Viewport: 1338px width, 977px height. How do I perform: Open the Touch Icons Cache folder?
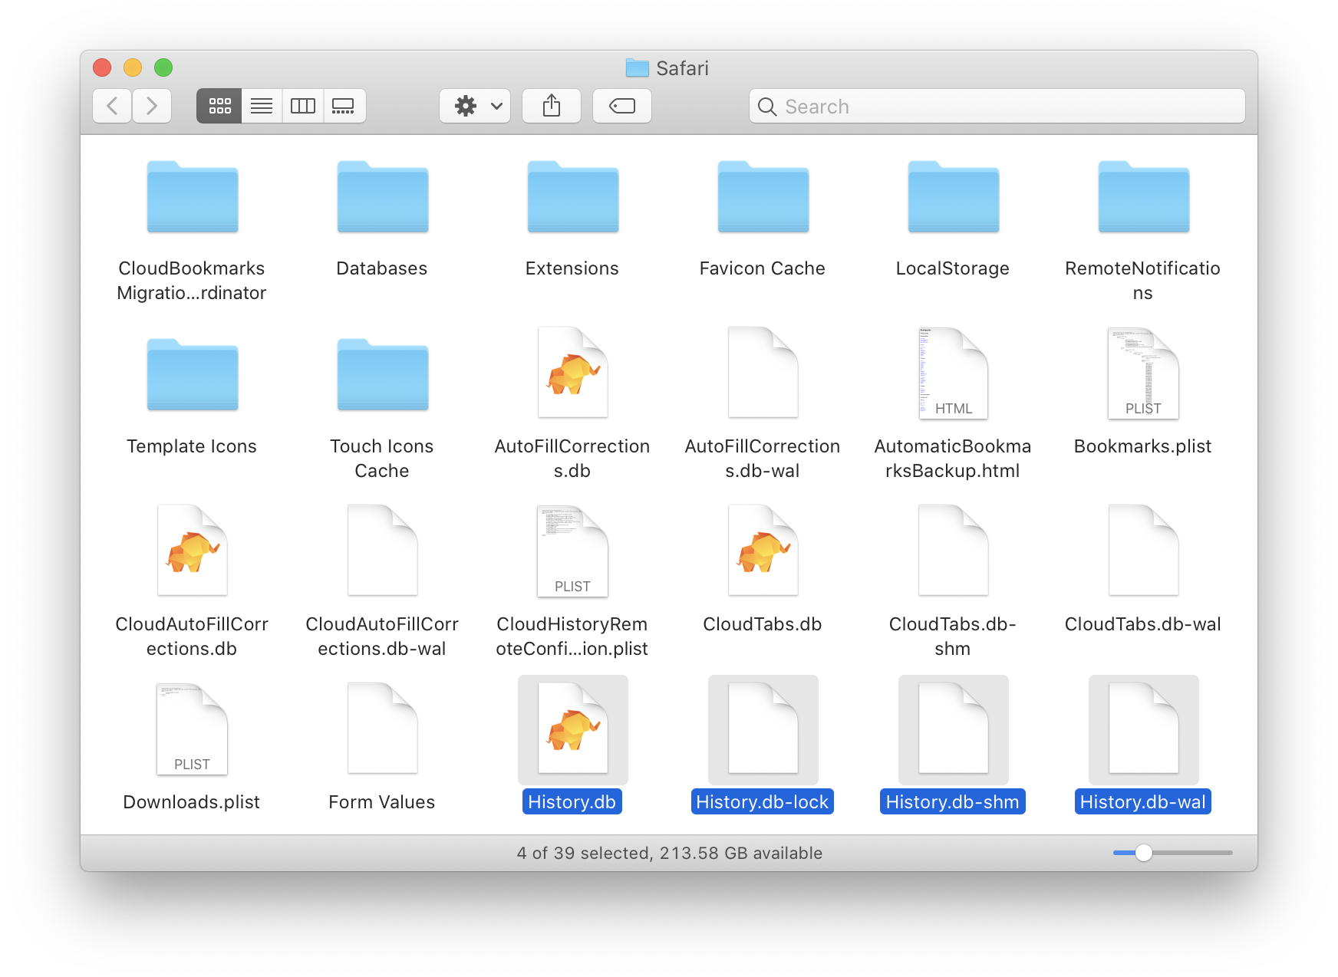click(x=381, y=374)
